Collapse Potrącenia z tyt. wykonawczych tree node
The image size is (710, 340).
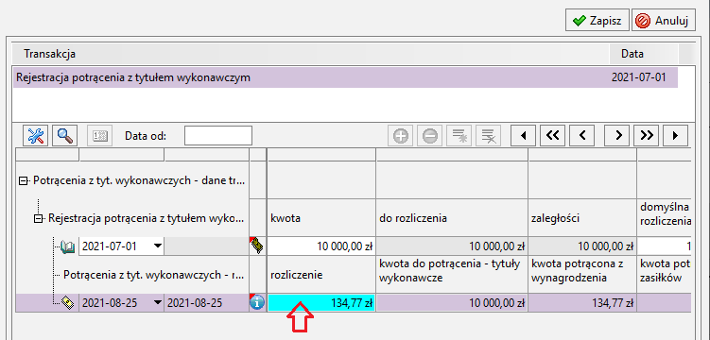pyautogui.click(x=22, y=181)
